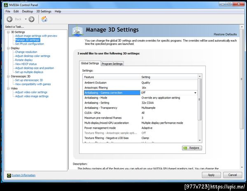Click the Override any application setting value
This screenshot has height=191, width=247.
click(x=161, y=98)
